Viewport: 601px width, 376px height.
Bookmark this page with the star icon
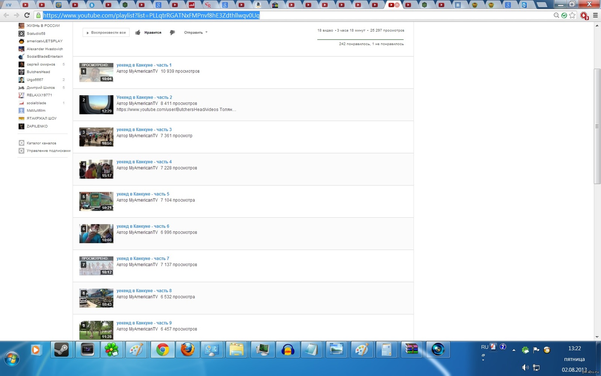572,15
